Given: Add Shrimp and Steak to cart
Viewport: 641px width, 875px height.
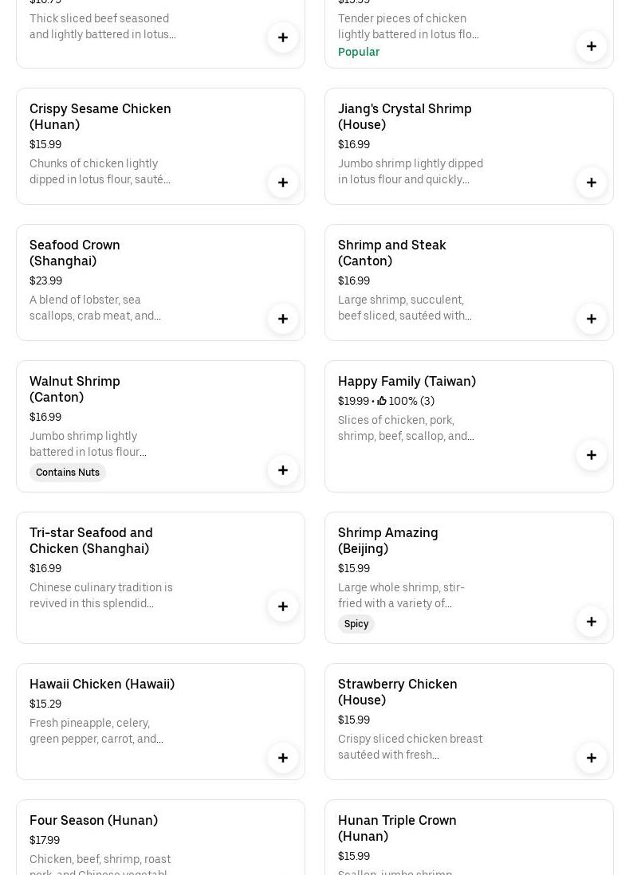Looking at the screenshot, I should click(592, 319).
